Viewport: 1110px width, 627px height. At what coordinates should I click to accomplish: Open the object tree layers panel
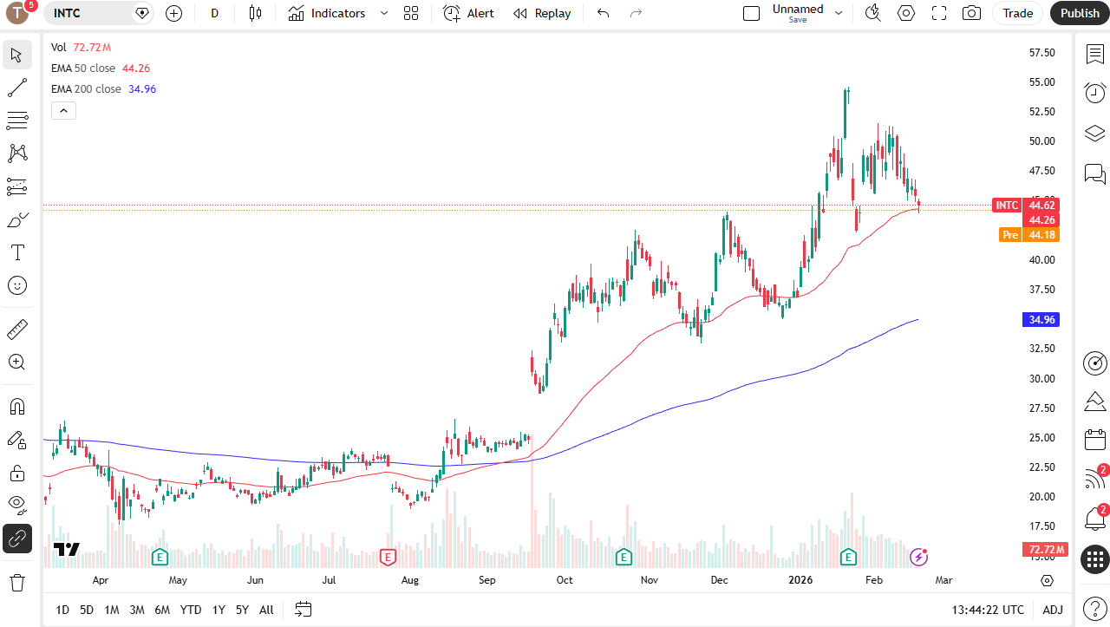pos(1095,134)
